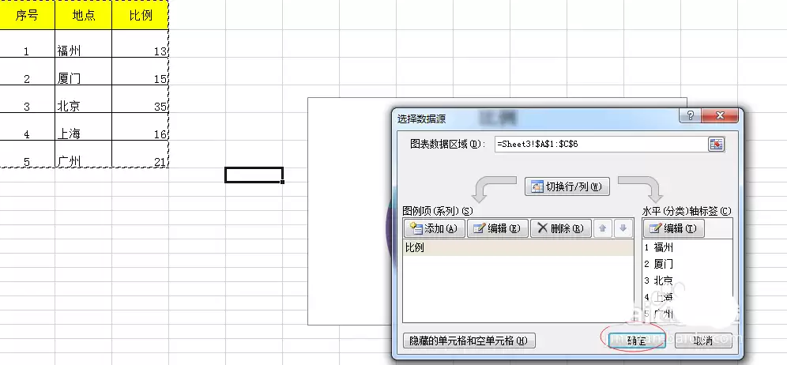Confirm the dialog with 确定 button

pyautogui.click(x=636, y=341)
